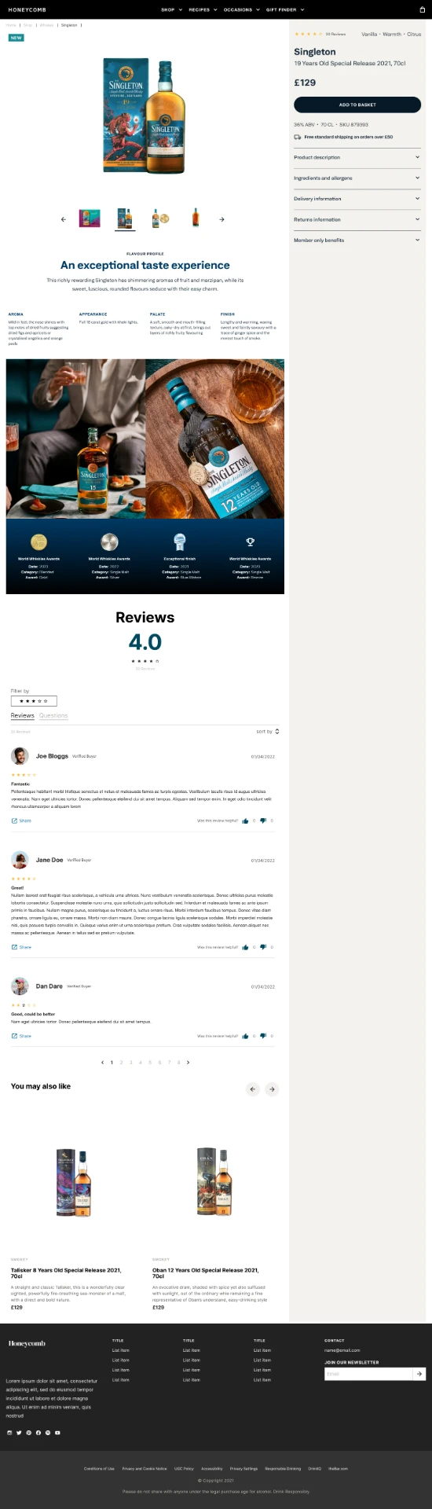Select the single bottle thumbnail

[196, 218]
